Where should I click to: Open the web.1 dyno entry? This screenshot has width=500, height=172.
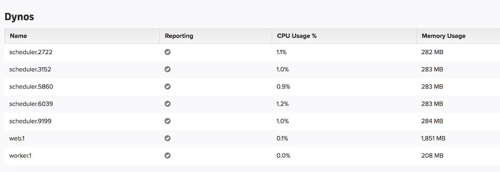coord(17,138)
